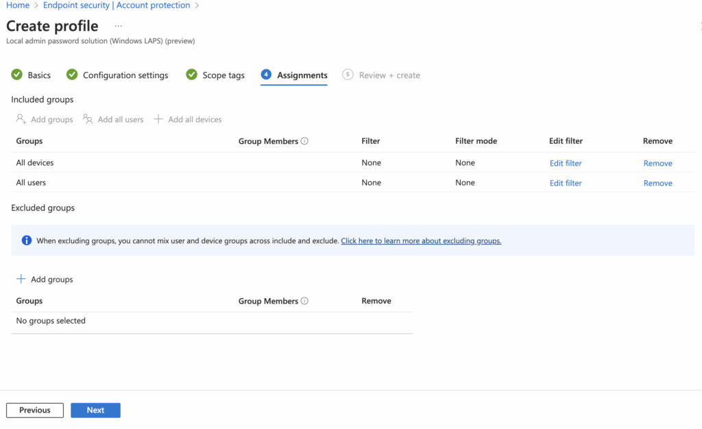Click Add groups under Excluded groups

coord(45,279)
